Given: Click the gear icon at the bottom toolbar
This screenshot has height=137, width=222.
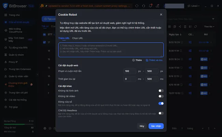Looking at the screenshot, I should 45,128.
